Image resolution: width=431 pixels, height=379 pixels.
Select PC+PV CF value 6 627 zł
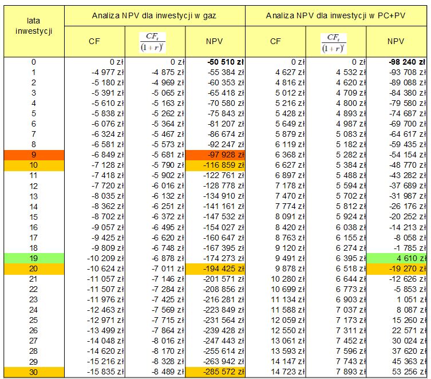(x=290, y=165)
